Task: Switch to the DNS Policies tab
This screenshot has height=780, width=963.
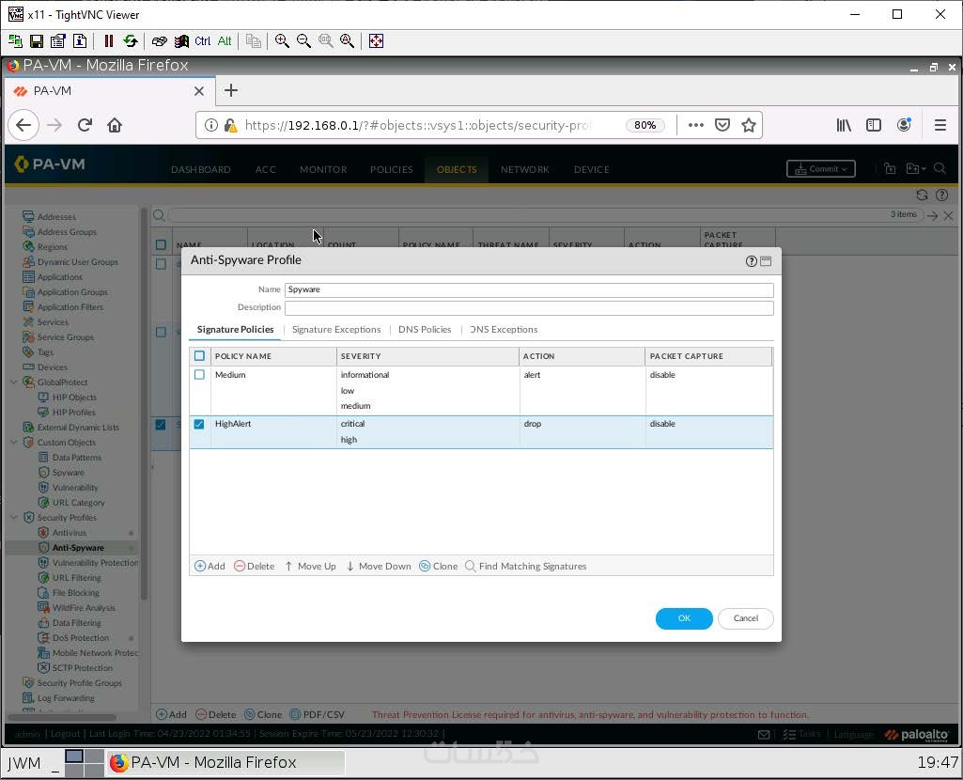Action: click(425, 330)
